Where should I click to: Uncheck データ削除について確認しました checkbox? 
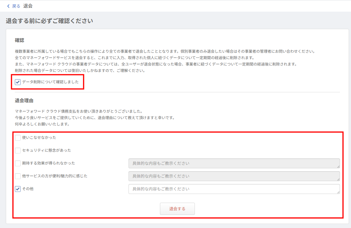point(18,82)
